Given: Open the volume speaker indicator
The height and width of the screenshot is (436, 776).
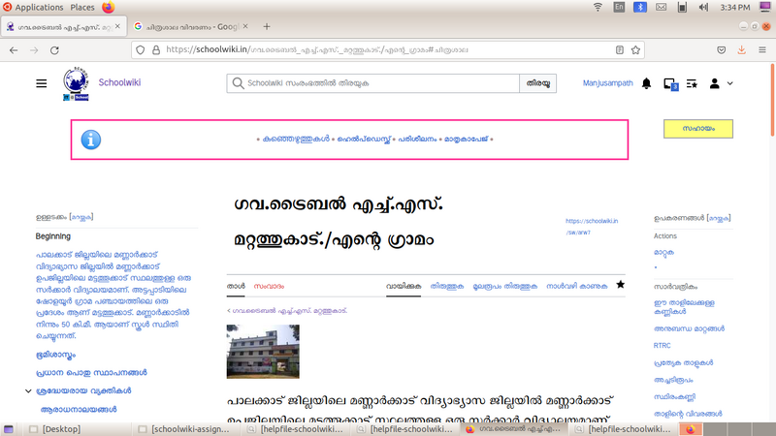Looking at the screenshot, I should point(703,7).
